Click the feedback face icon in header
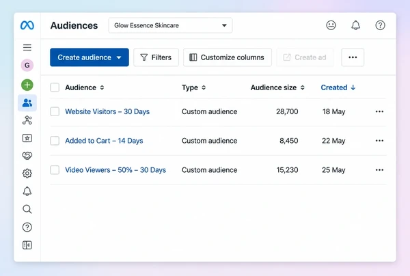 click(331, 25)
